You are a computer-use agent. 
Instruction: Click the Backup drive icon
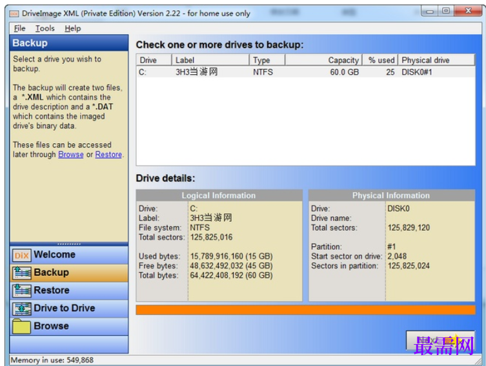point(22,273)
